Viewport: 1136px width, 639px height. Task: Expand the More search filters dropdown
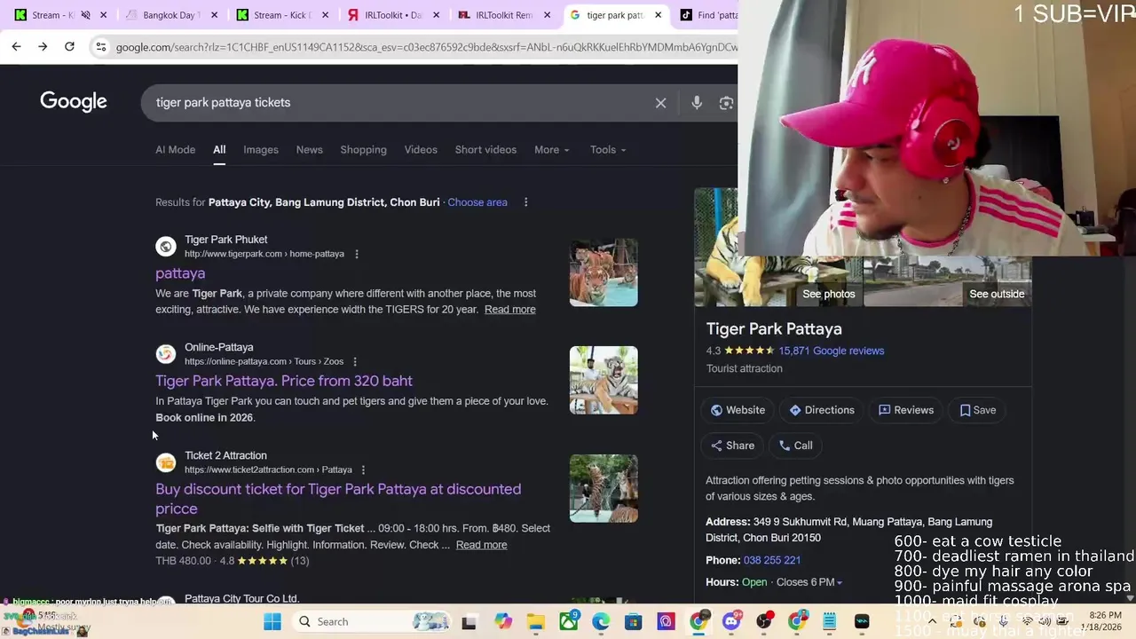click(x=551, y=150)
